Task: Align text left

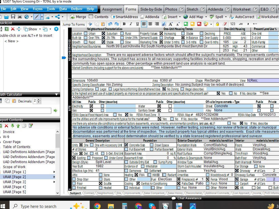Action: point(144,24)
